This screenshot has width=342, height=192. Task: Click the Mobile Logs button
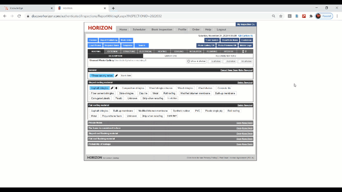click(246, 45)
